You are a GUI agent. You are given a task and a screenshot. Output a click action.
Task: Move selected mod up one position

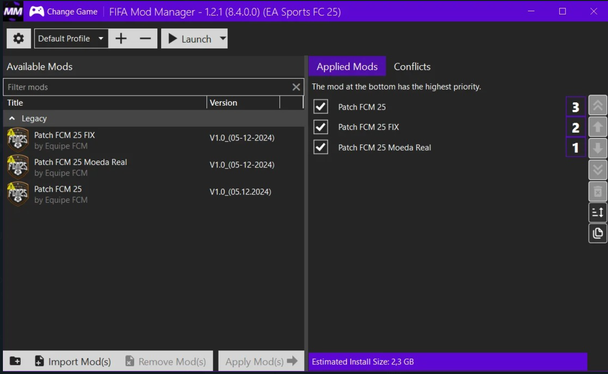tap(597, 127)
